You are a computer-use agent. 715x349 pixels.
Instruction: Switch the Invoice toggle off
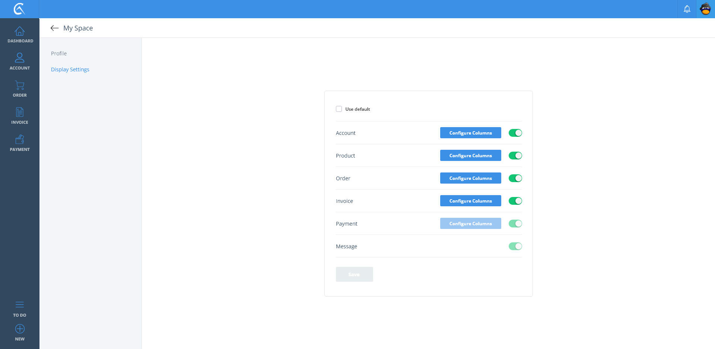click(x=515, y=201)
